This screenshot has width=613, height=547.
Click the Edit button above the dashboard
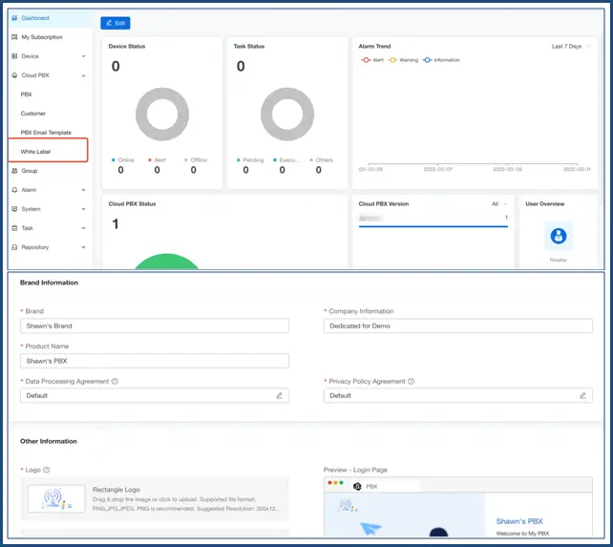pyautogui.click(x=116, y=23)
